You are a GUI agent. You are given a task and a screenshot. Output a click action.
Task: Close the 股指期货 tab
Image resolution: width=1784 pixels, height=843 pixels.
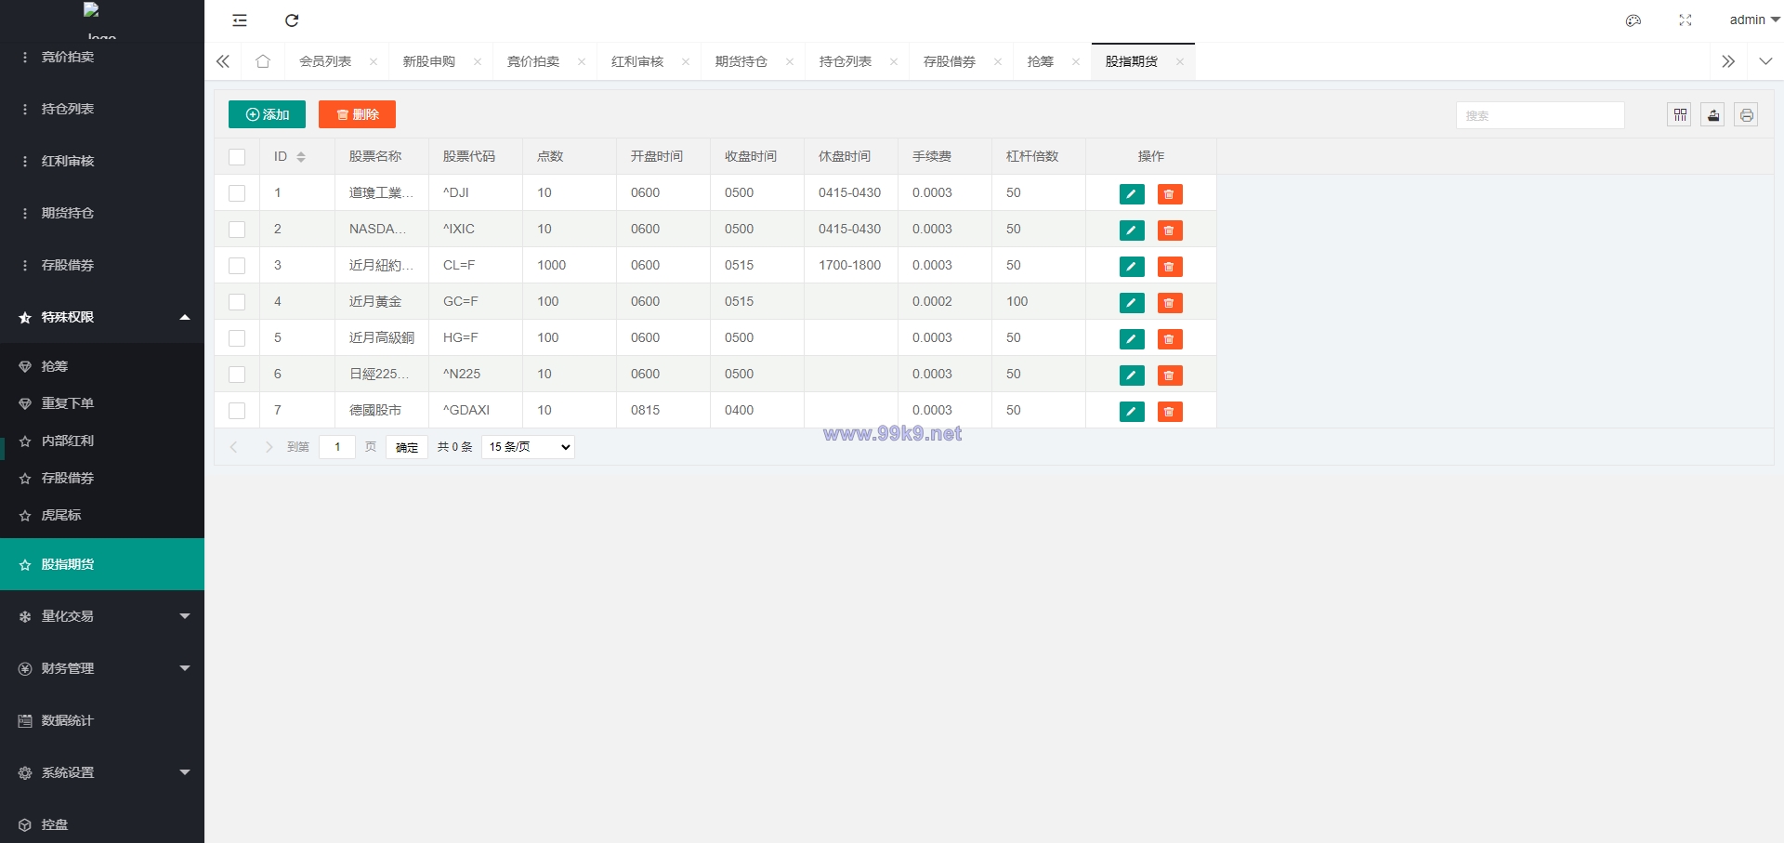coord(1180,62)
